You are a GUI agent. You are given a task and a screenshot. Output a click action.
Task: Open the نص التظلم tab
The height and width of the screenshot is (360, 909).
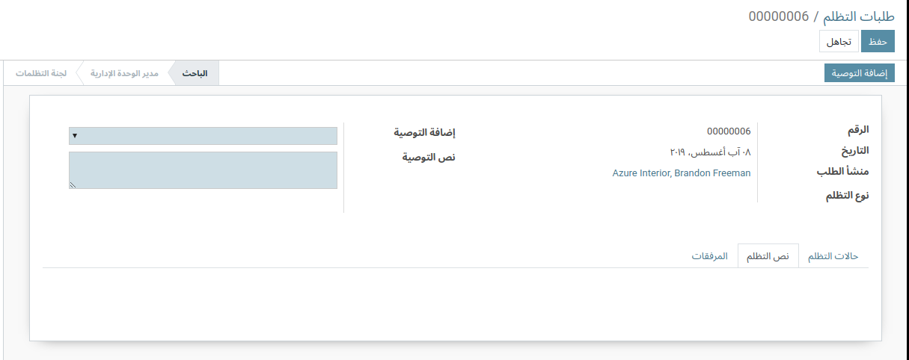768,256
